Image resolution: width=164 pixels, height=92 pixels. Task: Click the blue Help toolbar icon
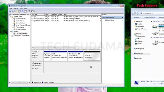coord(23,11)
